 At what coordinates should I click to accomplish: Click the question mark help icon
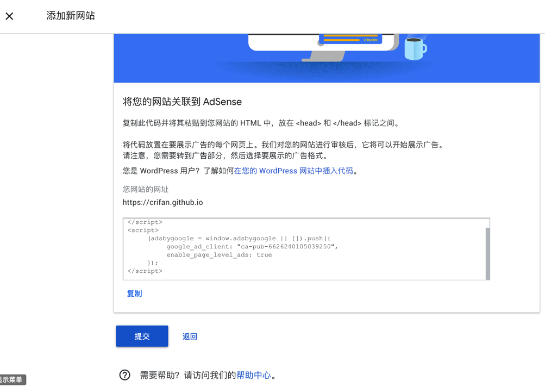pos(125,375)
